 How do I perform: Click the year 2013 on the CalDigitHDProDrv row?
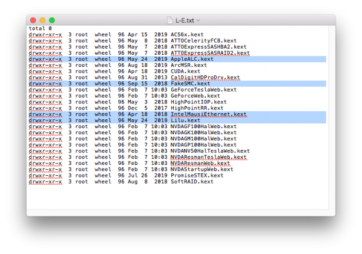(160, 78)
